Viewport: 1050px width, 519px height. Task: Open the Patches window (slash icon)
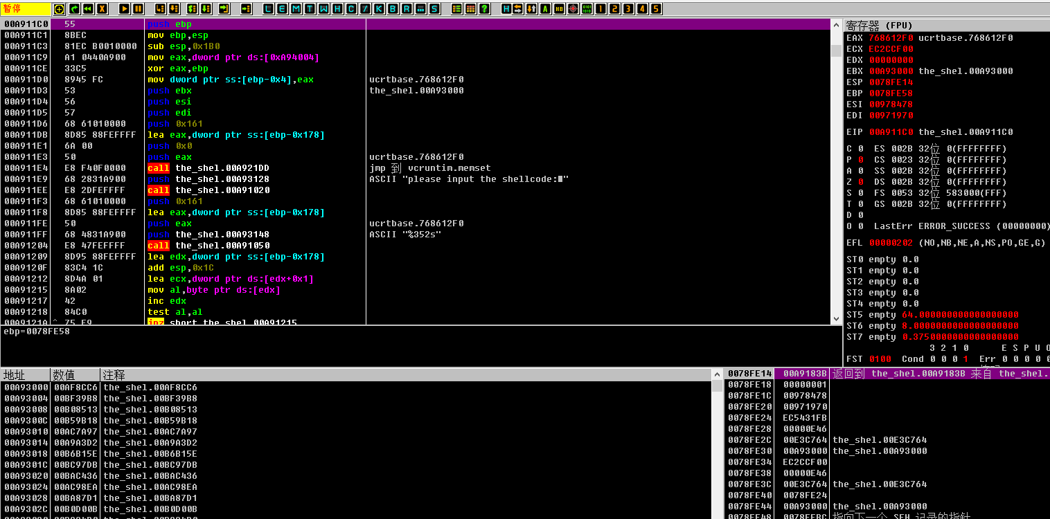pyautogui.click(x=364, y=9)
